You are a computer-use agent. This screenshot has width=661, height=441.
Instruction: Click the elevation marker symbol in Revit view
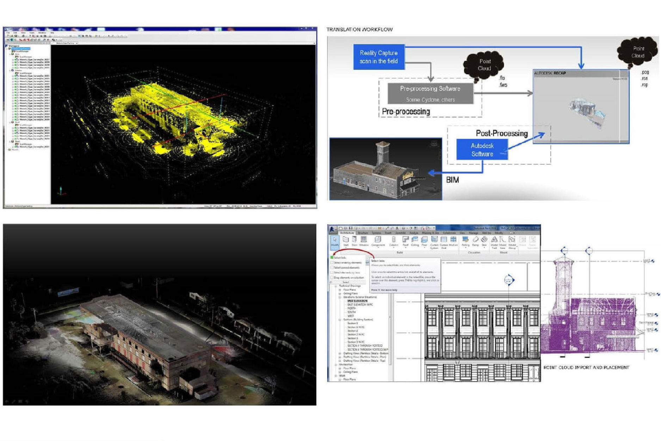509,280
